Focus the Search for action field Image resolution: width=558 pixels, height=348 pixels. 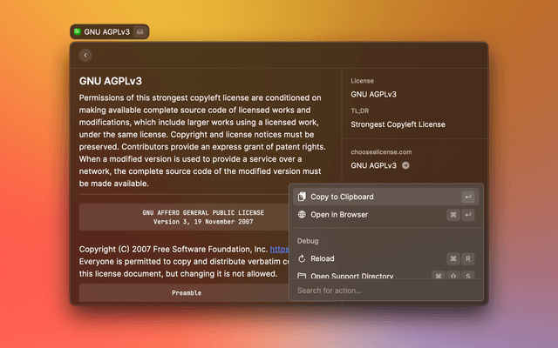pyautogui.click(x=384, y=291)
